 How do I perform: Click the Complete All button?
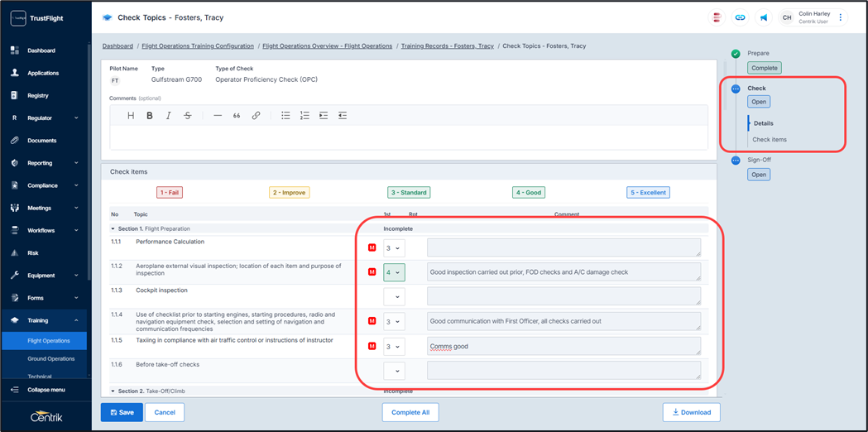tap(410, 412)
